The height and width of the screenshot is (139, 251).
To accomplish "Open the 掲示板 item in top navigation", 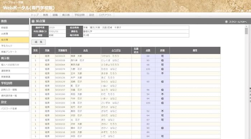I will pos(66,15).
